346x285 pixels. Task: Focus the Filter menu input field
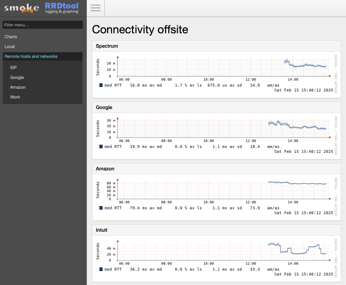pos(43,25)
